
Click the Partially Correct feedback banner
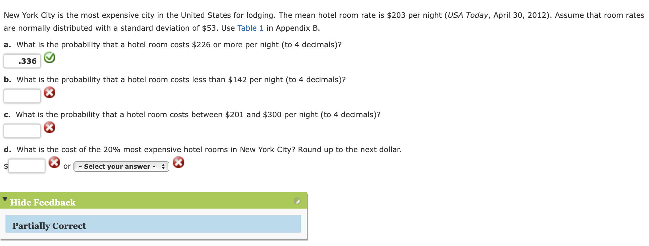click(x=153, y=225)
